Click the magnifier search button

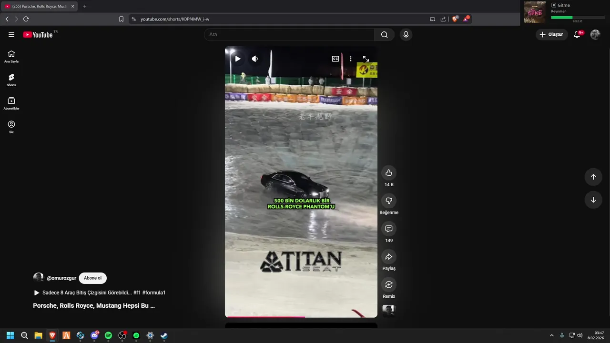(384, 35)
